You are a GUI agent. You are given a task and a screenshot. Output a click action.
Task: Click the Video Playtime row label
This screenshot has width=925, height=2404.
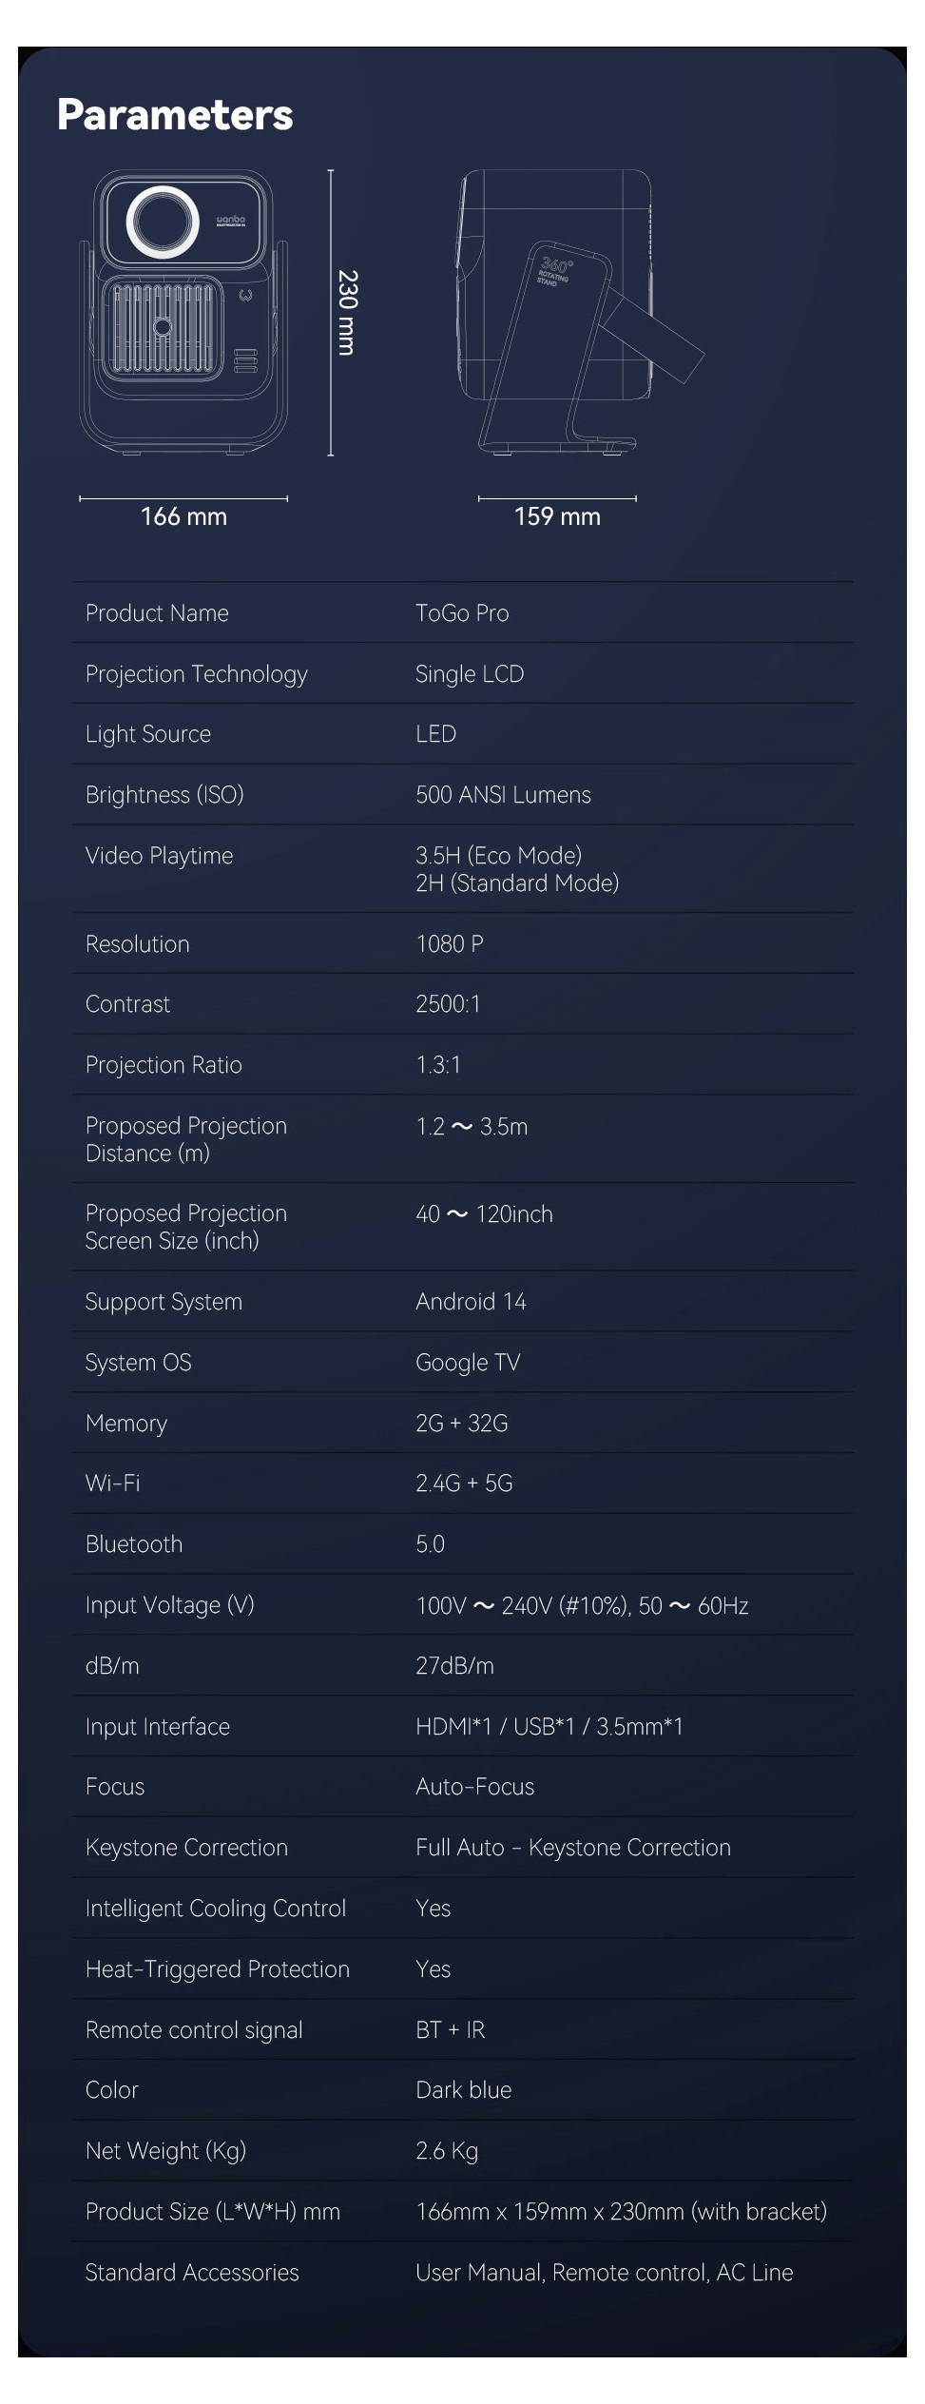click(159, 856)
